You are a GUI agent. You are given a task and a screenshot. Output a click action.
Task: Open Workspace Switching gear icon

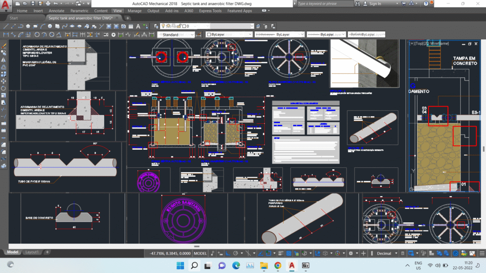coord(351,253)
